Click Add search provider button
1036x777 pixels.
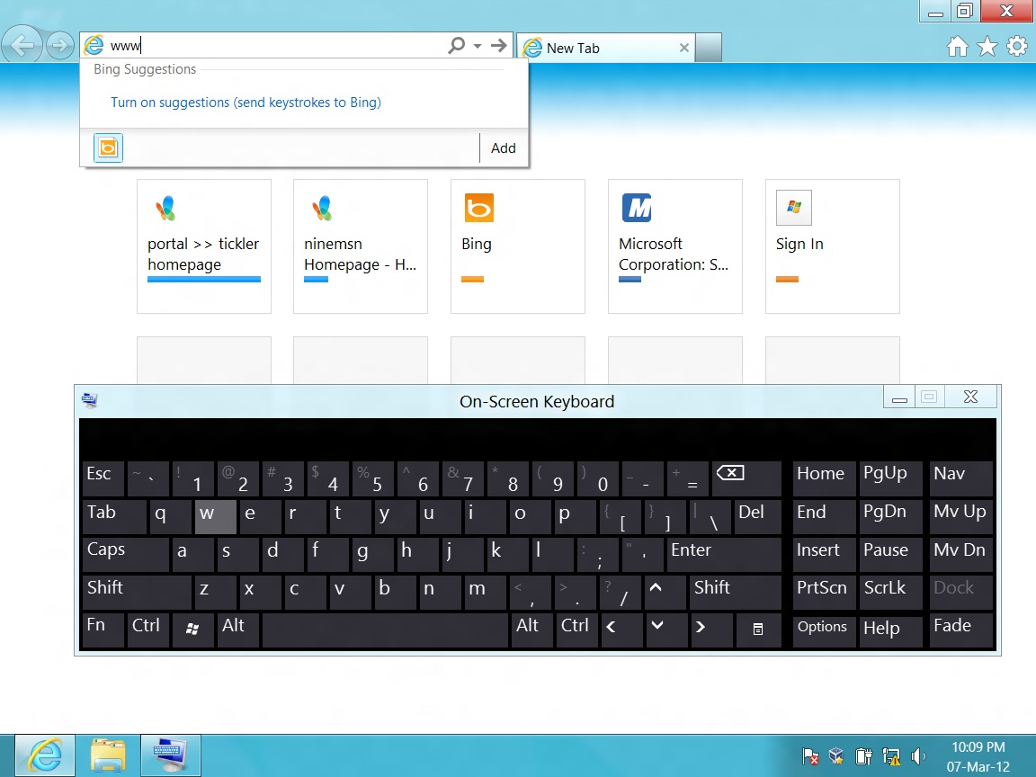tap(504, 148)
